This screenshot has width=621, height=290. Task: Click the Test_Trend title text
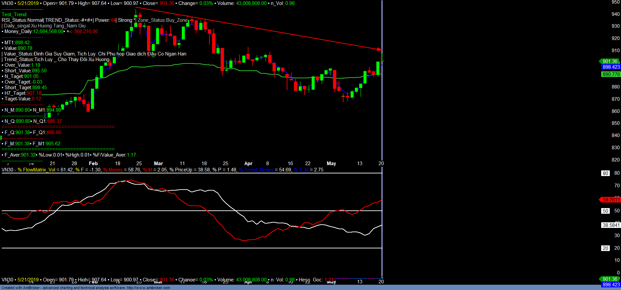tap(15, 15)
